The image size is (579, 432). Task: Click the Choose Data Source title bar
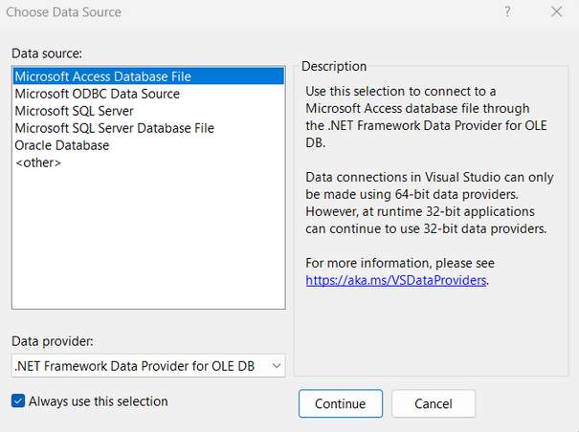(239, 12)
